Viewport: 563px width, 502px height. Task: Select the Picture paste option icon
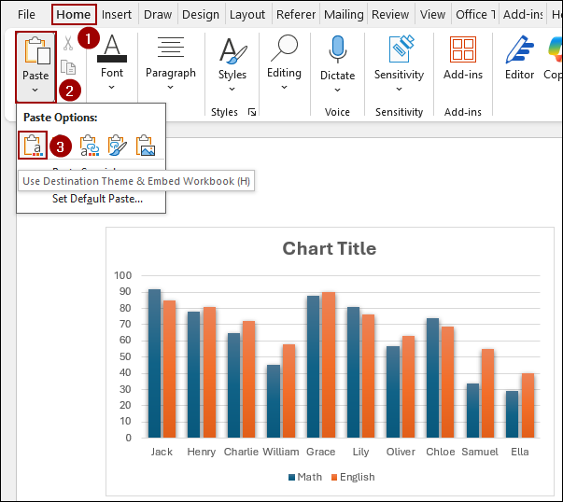145,146
